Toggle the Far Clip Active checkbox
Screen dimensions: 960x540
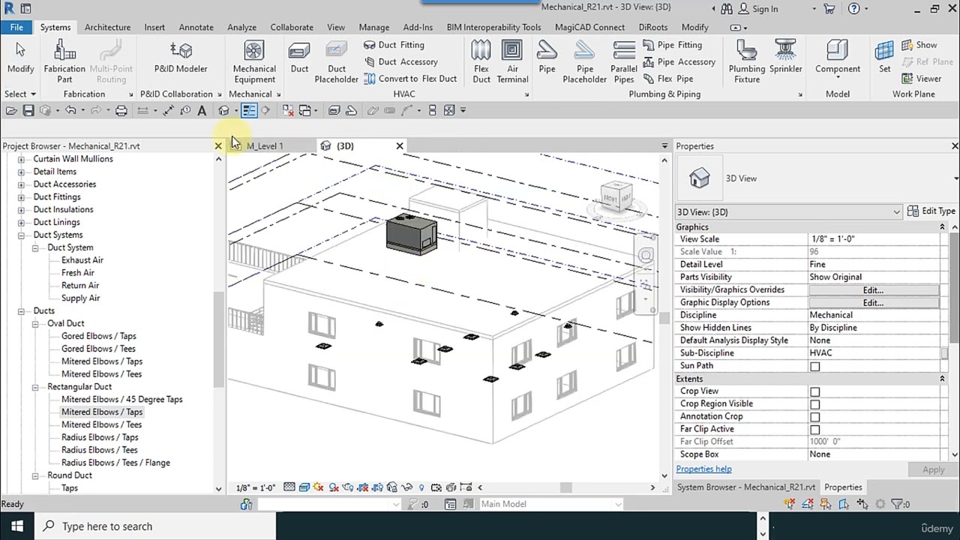click(x=814, y=430)
